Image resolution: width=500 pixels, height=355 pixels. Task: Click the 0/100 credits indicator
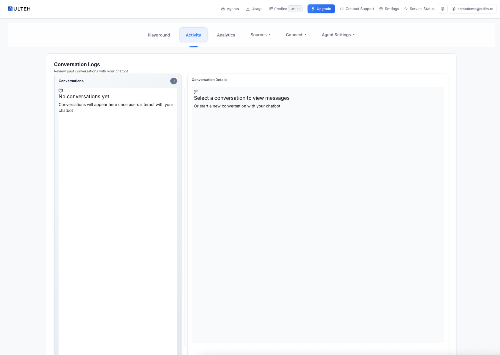295,9
